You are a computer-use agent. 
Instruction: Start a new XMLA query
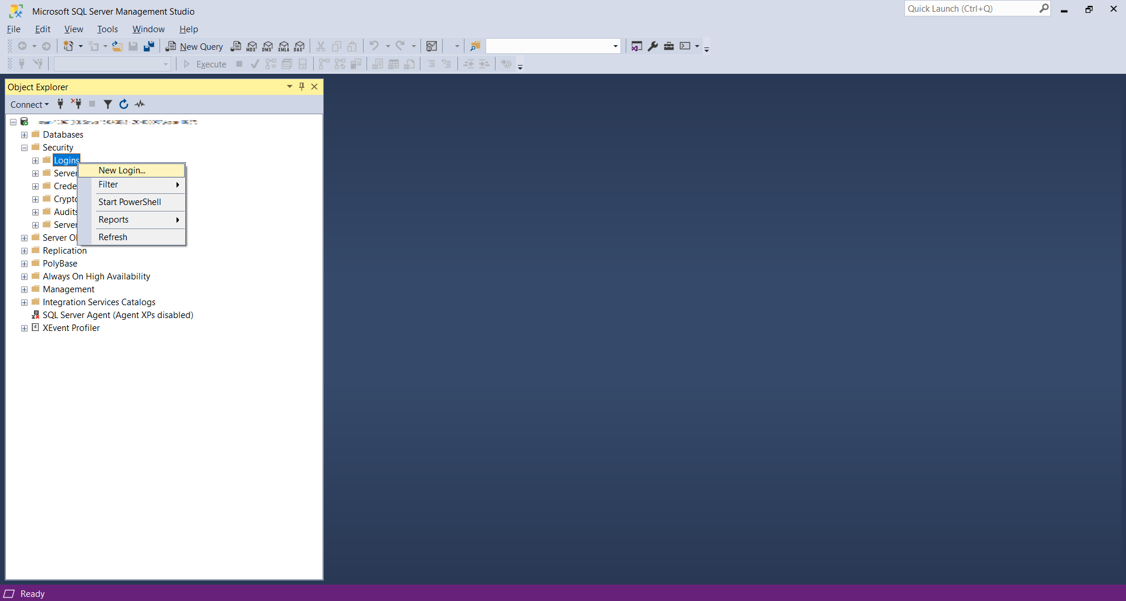pyautogui.click(x=284, y=46)
